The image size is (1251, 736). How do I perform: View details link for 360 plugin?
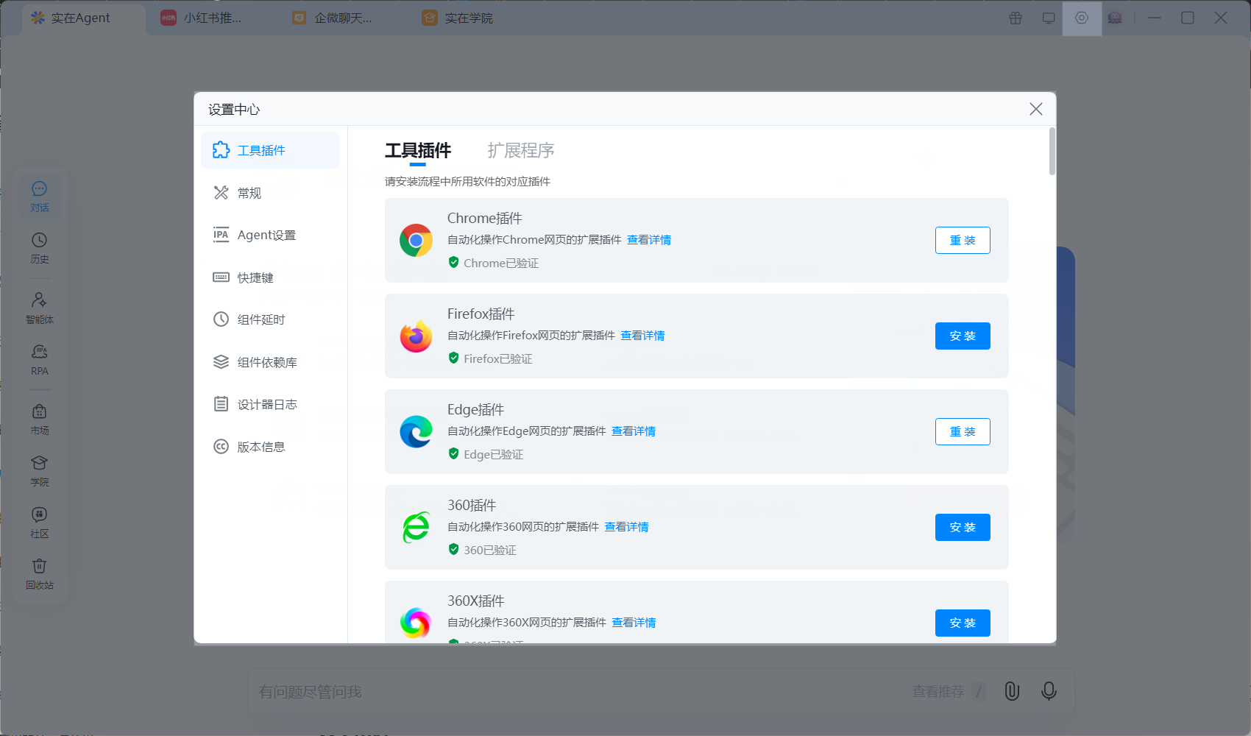(626, 527)
